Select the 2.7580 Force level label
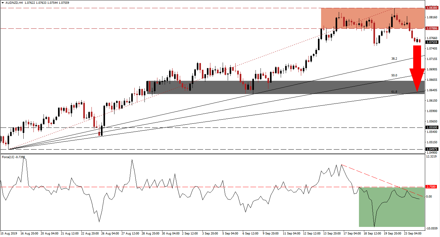The image size is (440, 237). coord(431,187)
